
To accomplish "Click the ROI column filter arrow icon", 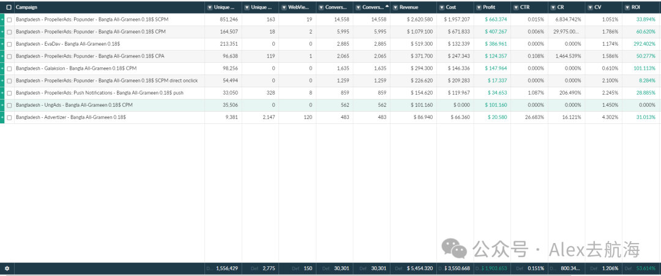I will (x=627, y=7).
